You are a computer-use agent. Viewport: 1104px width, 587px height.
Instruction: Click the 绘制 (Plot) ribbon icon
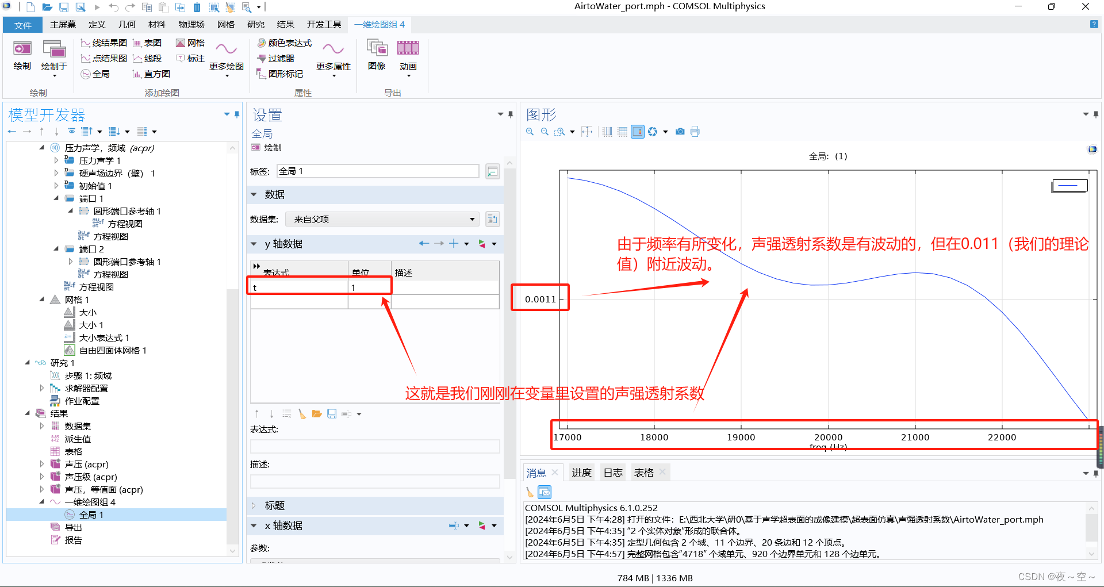pyautogui.click(x=22, y=55)
